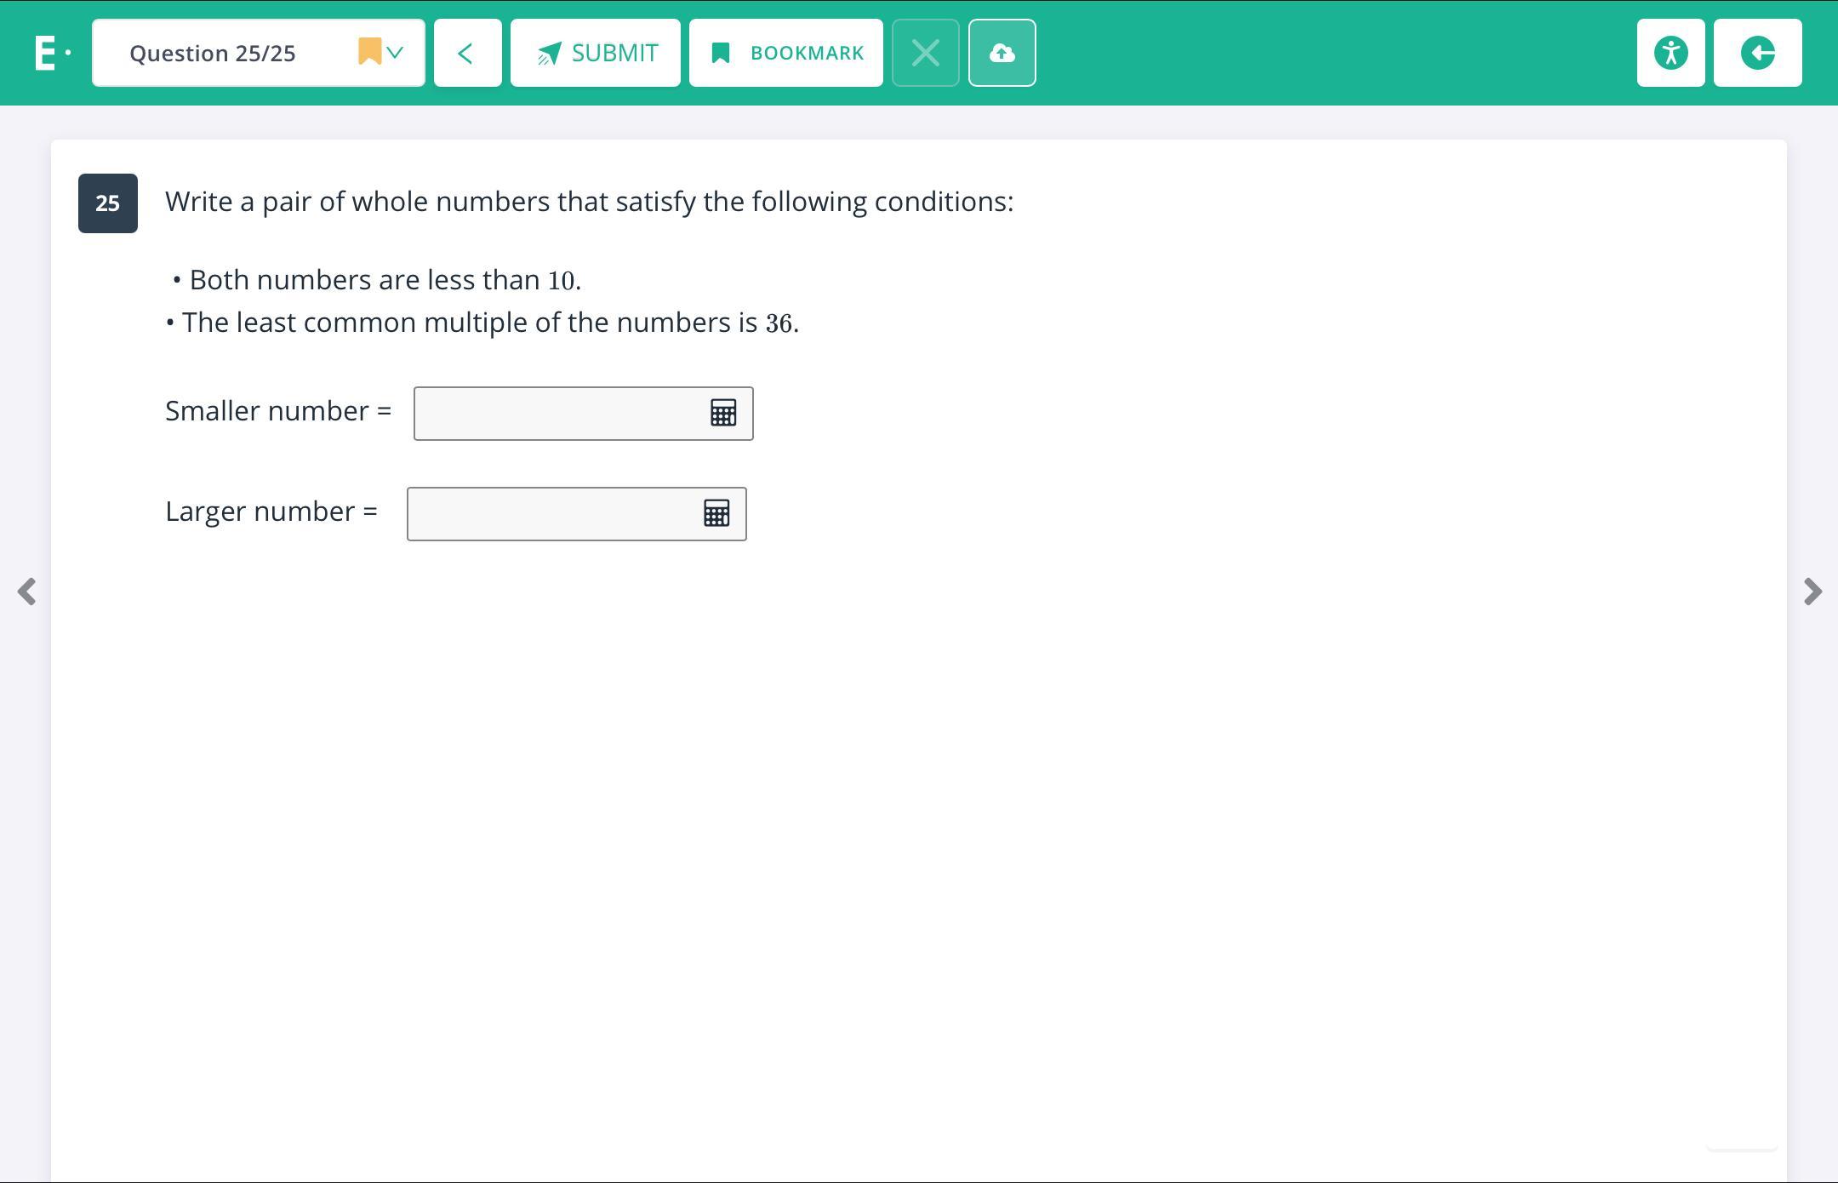Click the Smaller number input field

click(557, 414)
